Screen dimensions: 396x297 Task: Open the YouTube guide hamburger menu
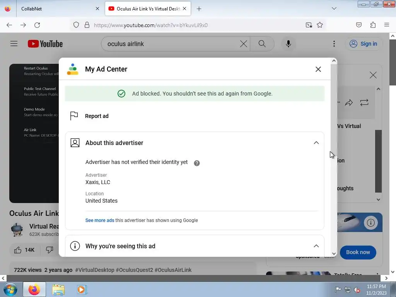(14, 44)
